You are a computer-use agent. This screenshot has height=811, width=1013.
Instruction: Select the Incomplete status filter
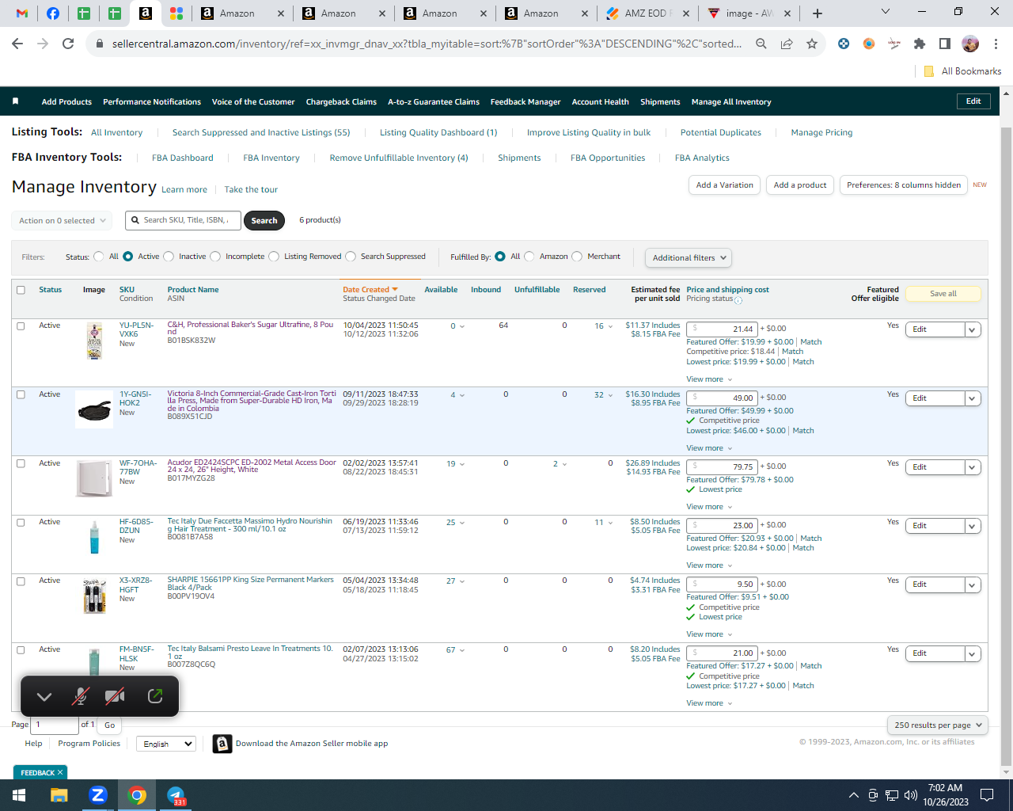(215, 257)
